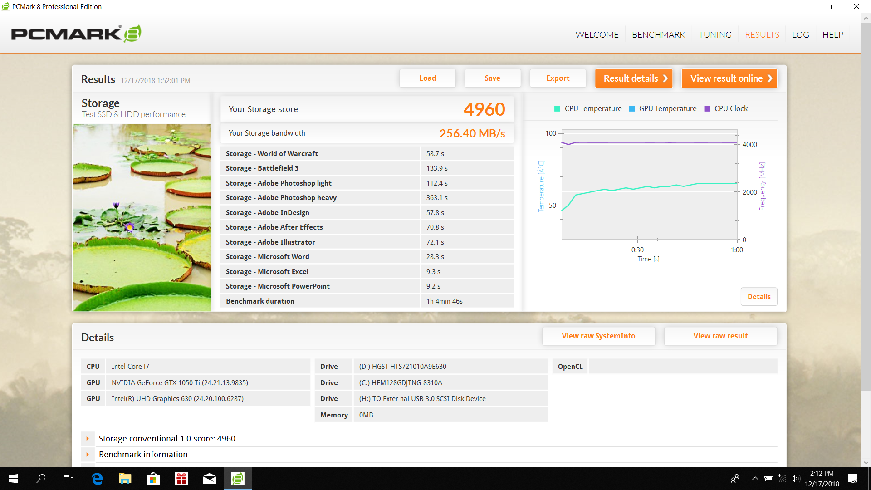Click View result online

tap(729, 78)
